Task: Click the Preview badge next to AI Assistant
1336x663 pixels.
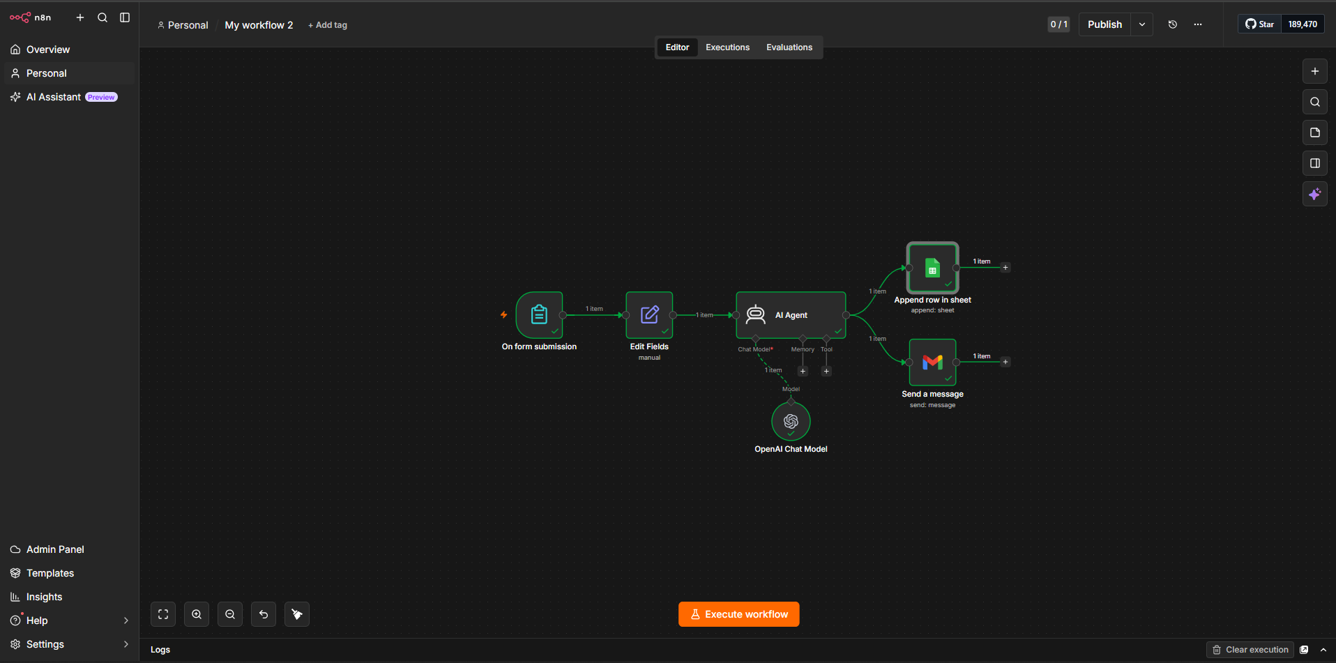Action: click(x=101, y=98)
